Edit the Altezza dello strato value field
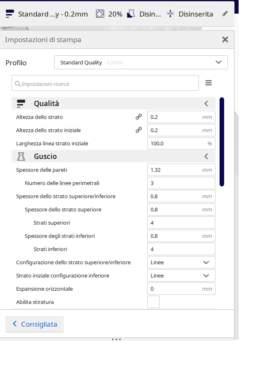 click(x=181, y=117)
